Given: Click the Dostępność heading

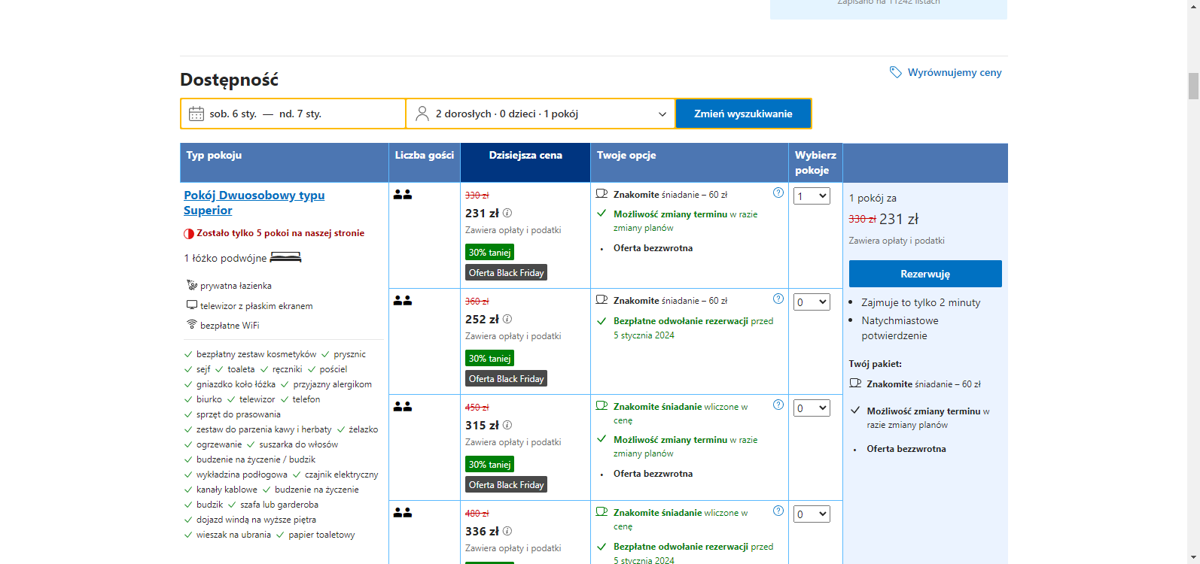Looking at the screenshot, I should click(229, 80).
